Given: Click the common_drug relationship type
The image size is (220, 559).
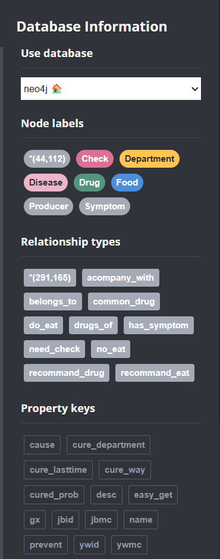Looking at the screenshot, I should pos(124,302).
